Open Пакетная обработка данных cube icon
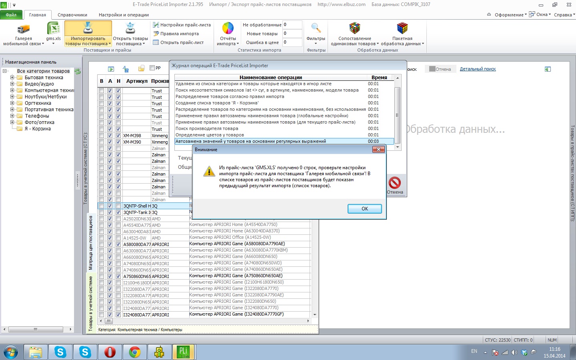This screenshot has height=360, width=576. click(x=402, y=28)
